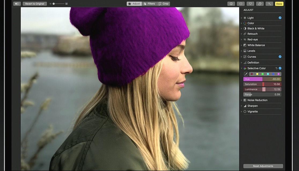Select the yellow color swatch
This screenshot has height=171, width=299.
tap(257, 74)
